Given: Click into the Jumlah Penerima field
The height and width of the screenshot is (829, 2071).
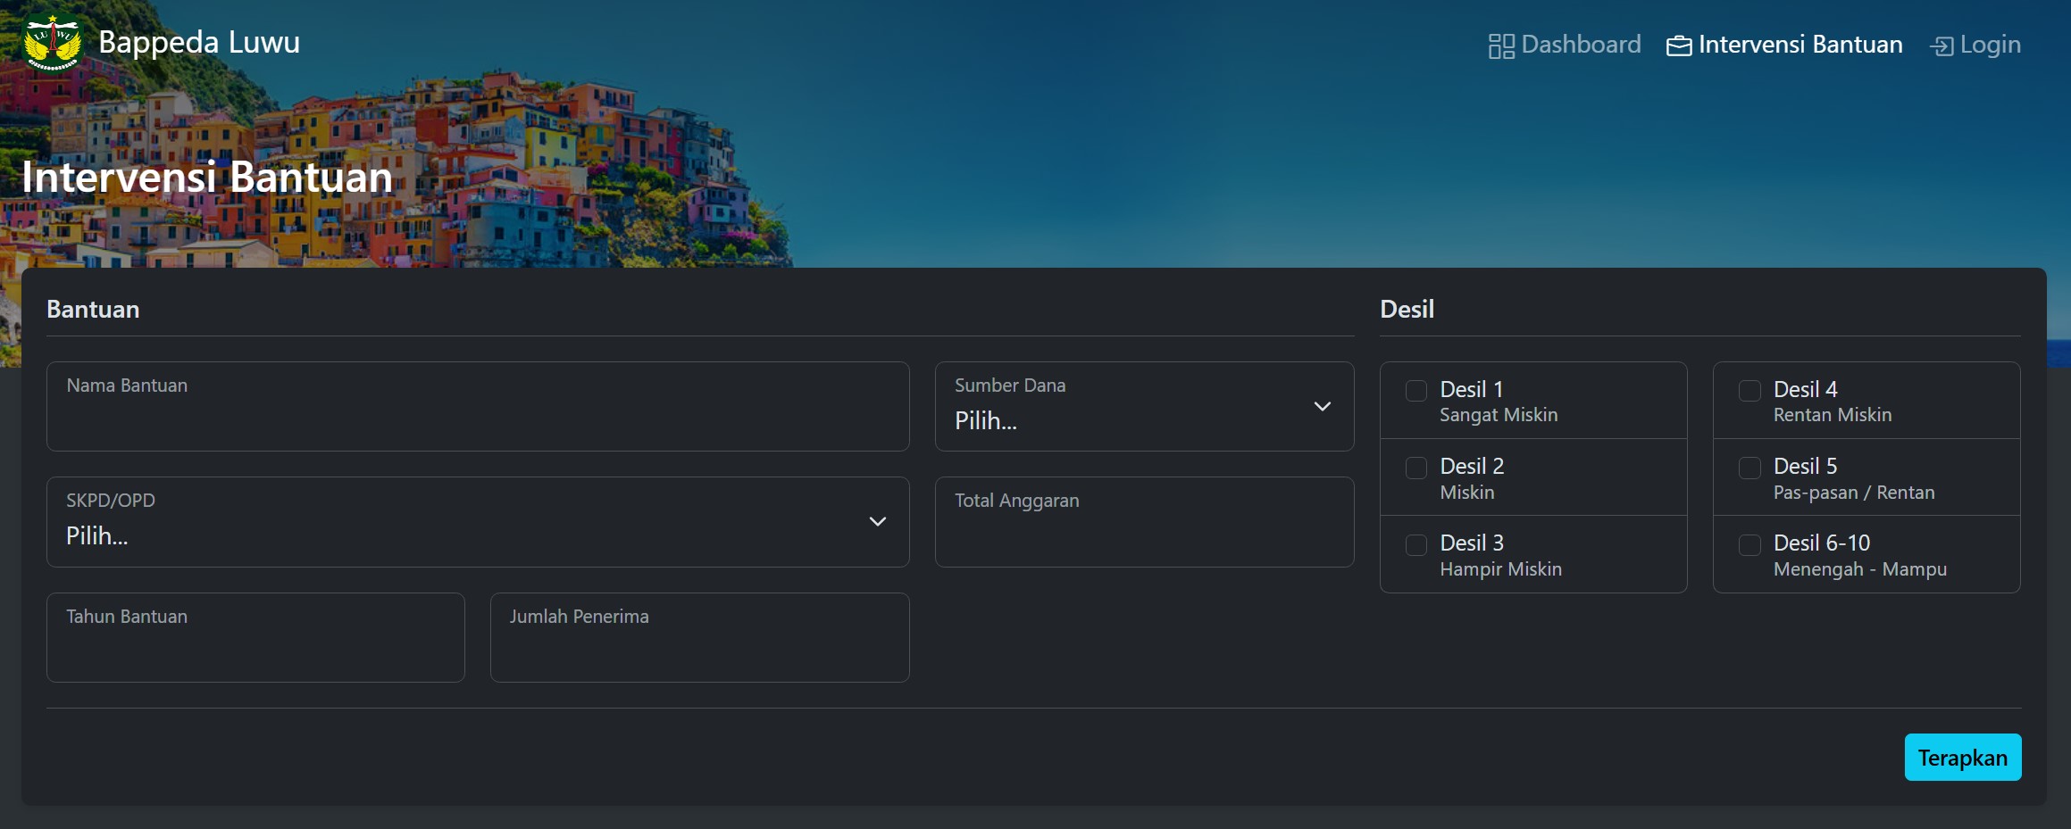Looking at the screenshot, I should tap(699, 638).
